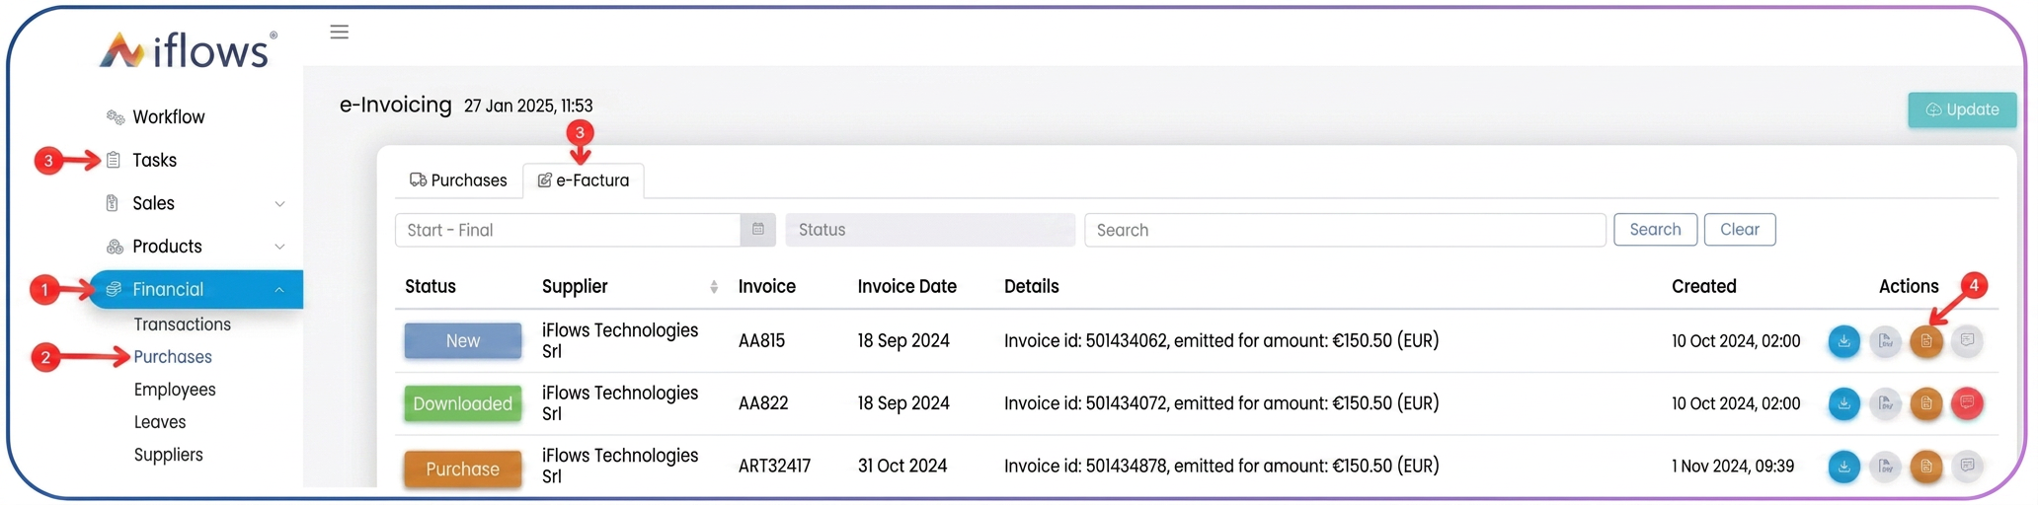
Task: Open the Status filter dropdown
Action: click(930, 230)
